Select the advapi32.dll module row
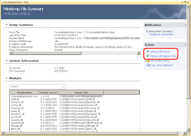 75,114
